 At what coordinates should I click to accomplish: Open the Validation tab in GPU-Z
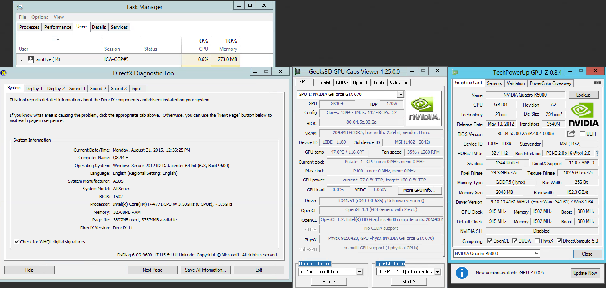pyautogui.click(x=516, y=83)
